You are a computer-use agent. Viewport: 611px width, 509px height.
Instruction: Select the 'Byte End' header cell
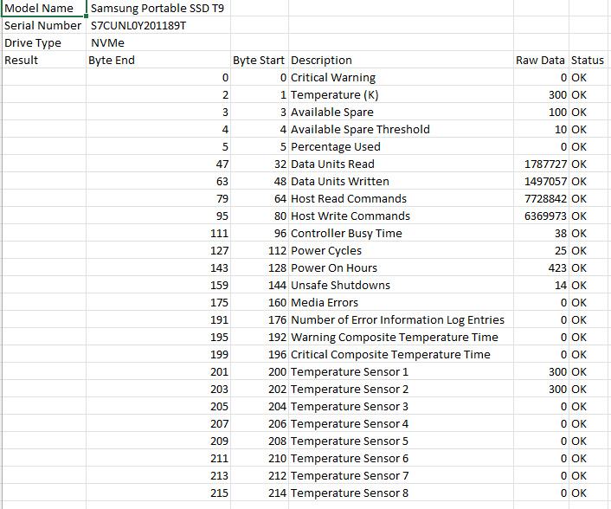pyautogui.click(x=158, y=60)
